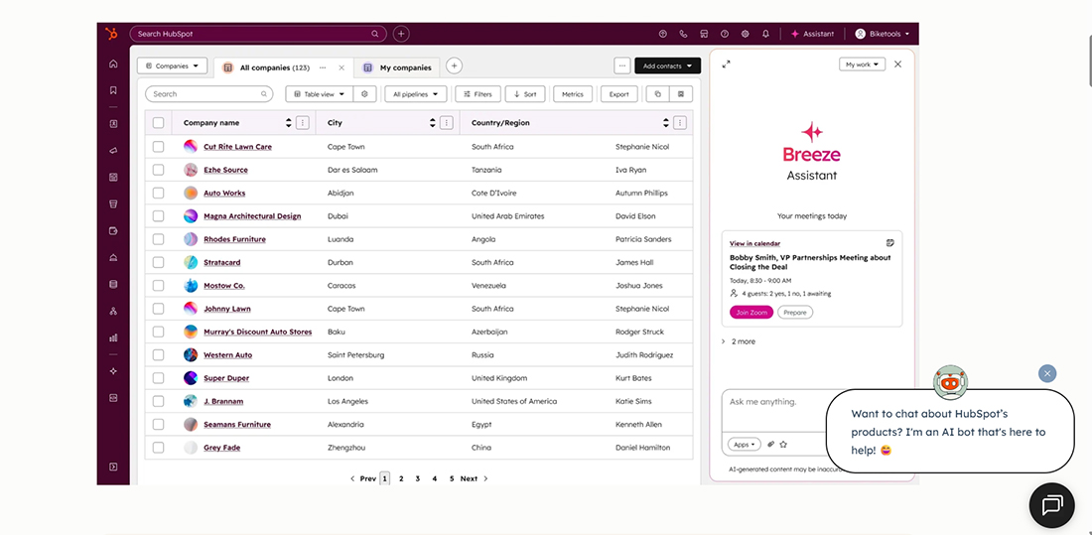
Task: Click the attachment paperclip icon in assistant
Action: coord(771,445)
